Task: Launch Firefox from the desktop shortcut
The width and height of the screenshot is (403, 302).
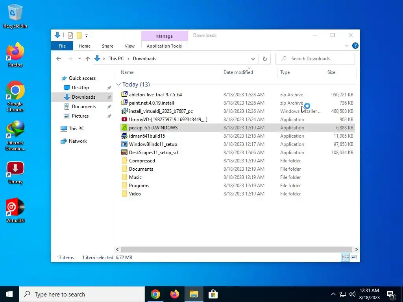Action: coord(15,55)
